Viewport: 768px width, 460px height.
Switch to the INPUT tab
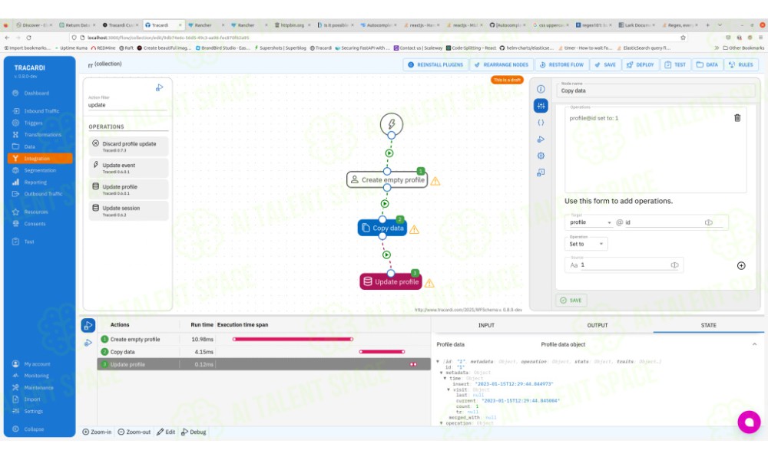486,325
